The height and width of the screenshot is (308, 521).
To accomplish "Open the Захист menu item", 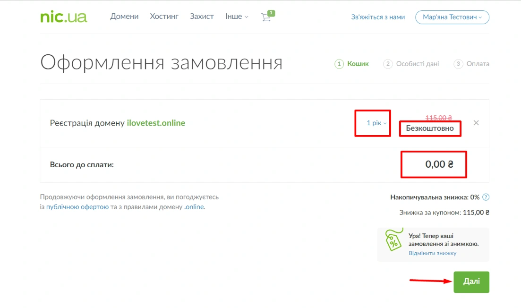I will [x=202, y=17].
